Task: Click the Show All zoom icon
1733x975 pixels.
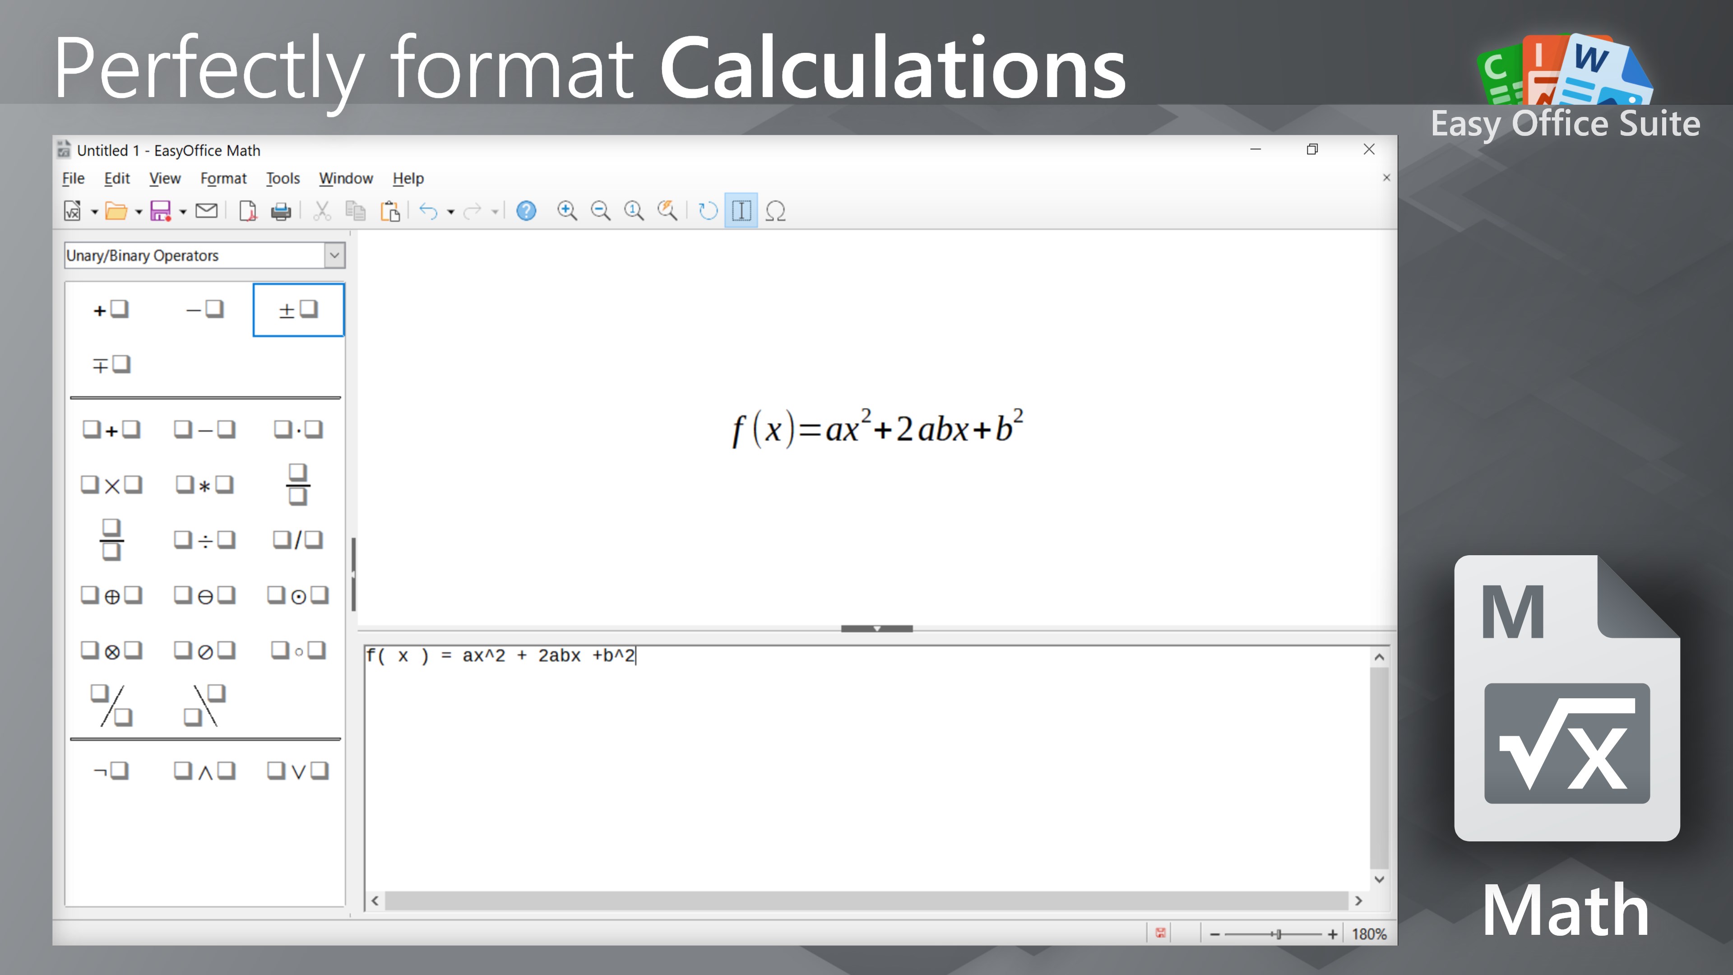Action: (667, 211)
